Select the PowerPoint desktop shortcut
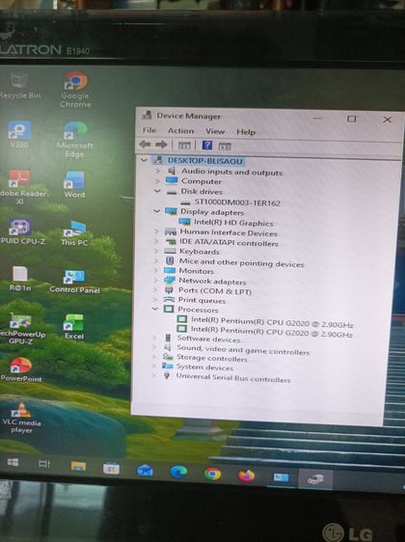This screenshot has width=405, height=542. [x=21, y=369]
